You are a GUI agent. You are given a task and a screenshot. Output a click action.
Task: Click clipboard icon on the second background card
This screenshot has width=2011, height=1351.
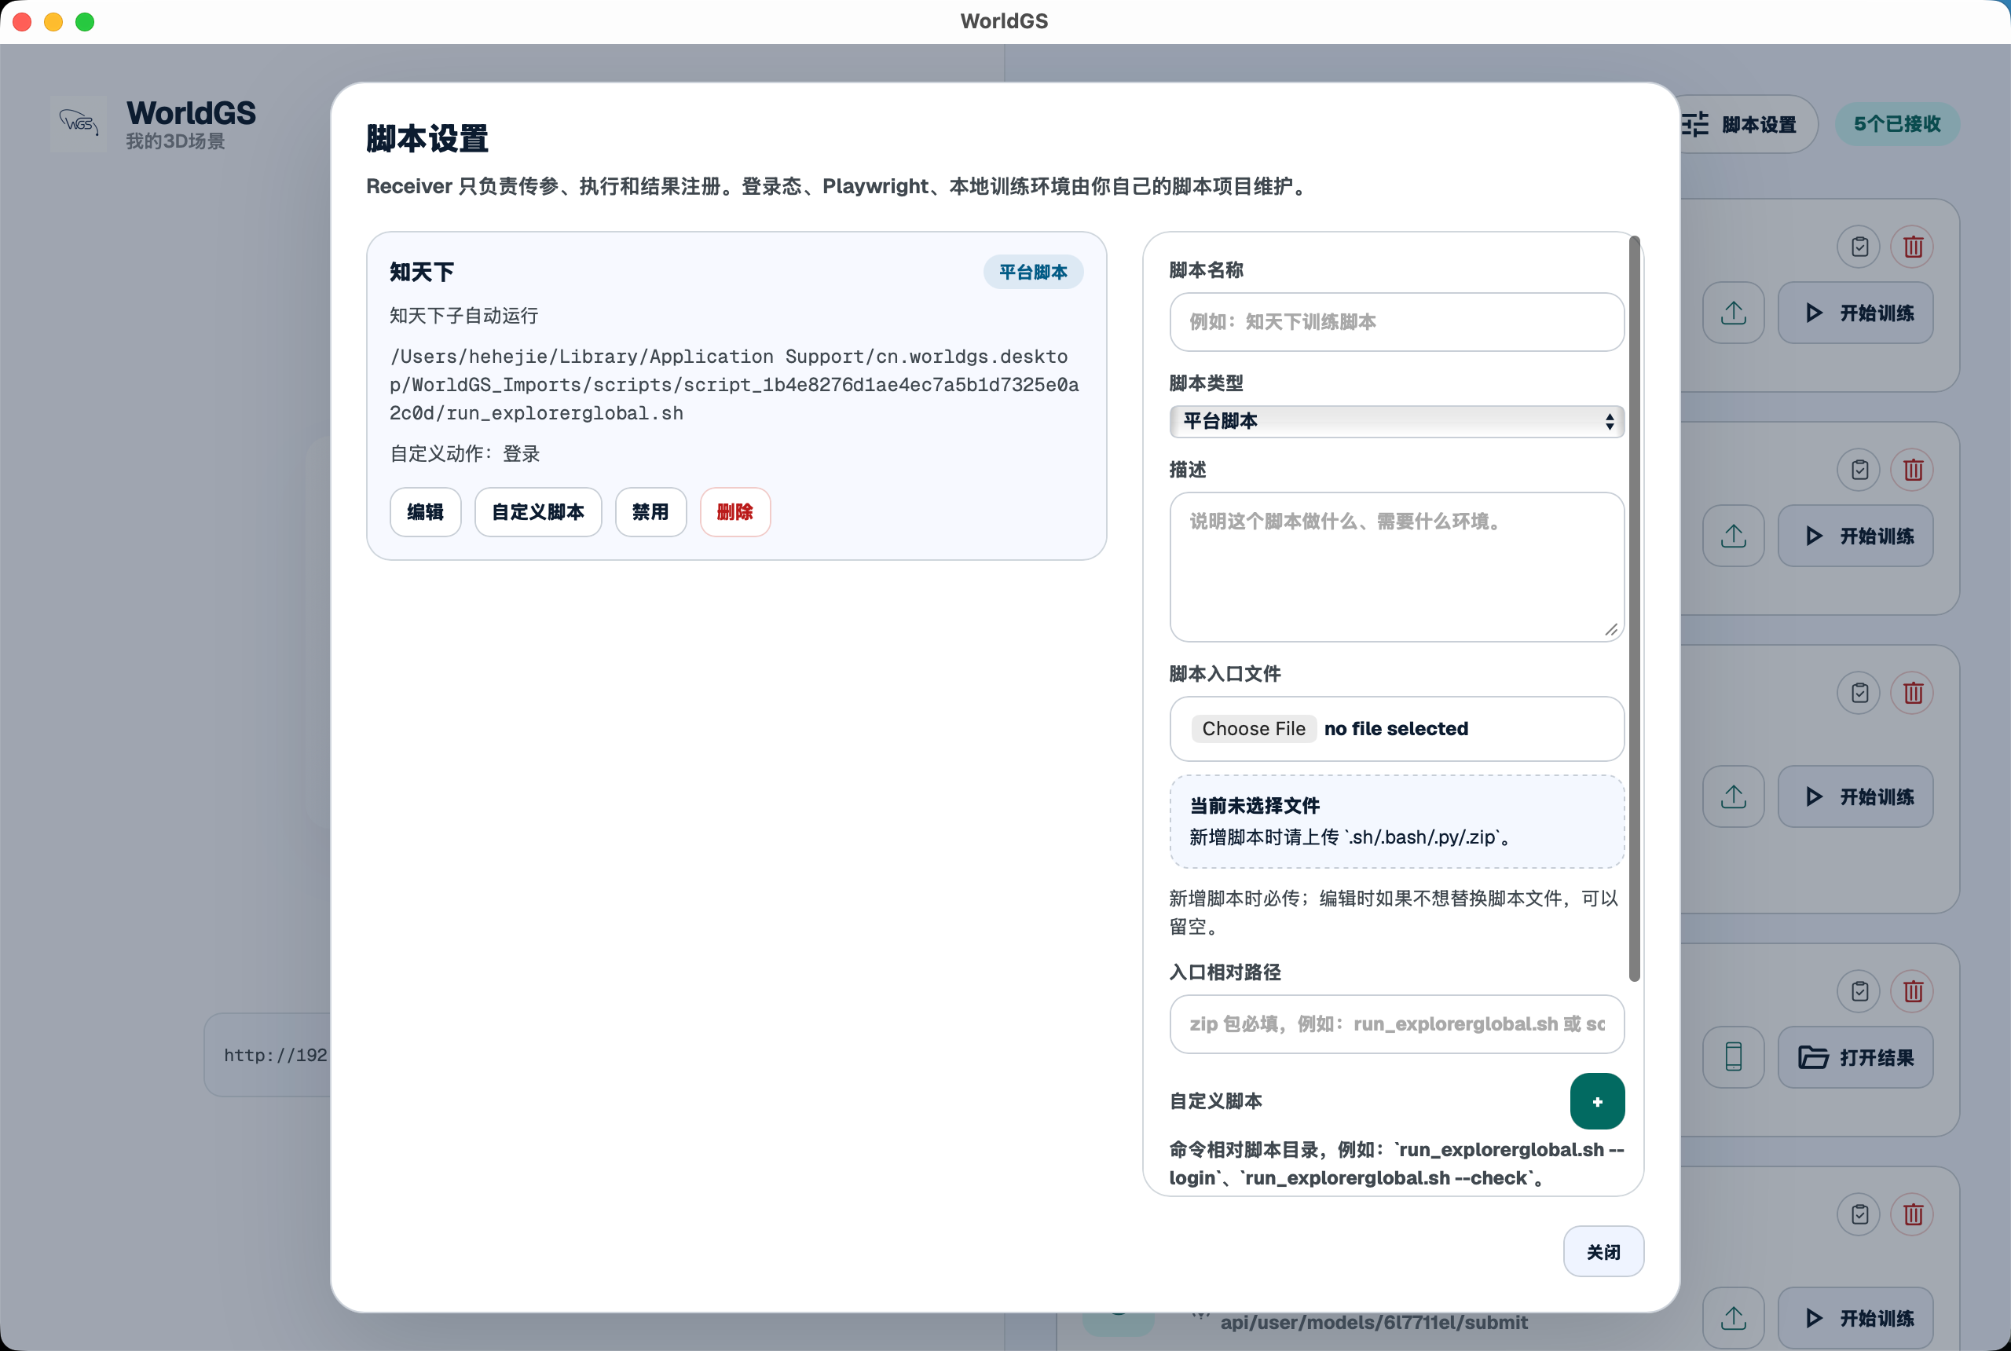tap(1859, 470)
